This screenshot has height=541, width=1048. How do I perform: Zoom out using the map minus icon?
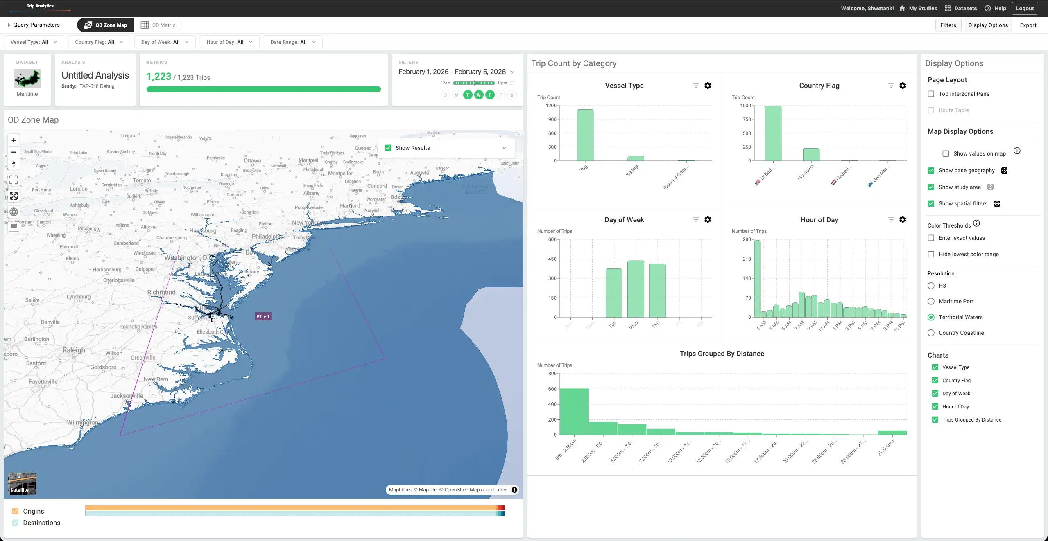click(14, 152)
